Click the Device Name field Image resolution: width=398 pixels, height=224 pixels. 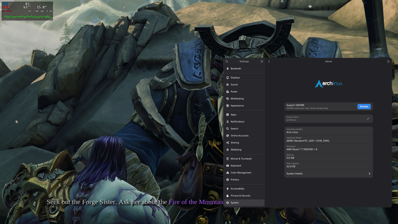click(x=328, y=119)
